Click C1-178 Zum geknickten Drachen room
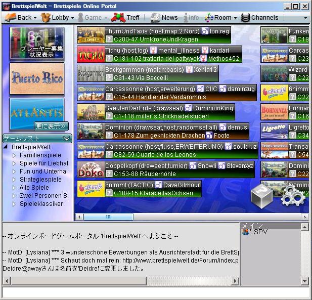 159,136
